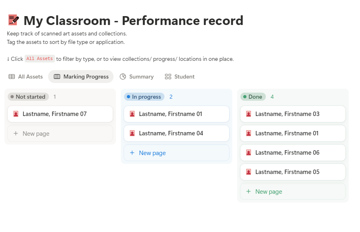Select the Student gallery tab
The height and width of the screenshot is (232, 360).
180,77
